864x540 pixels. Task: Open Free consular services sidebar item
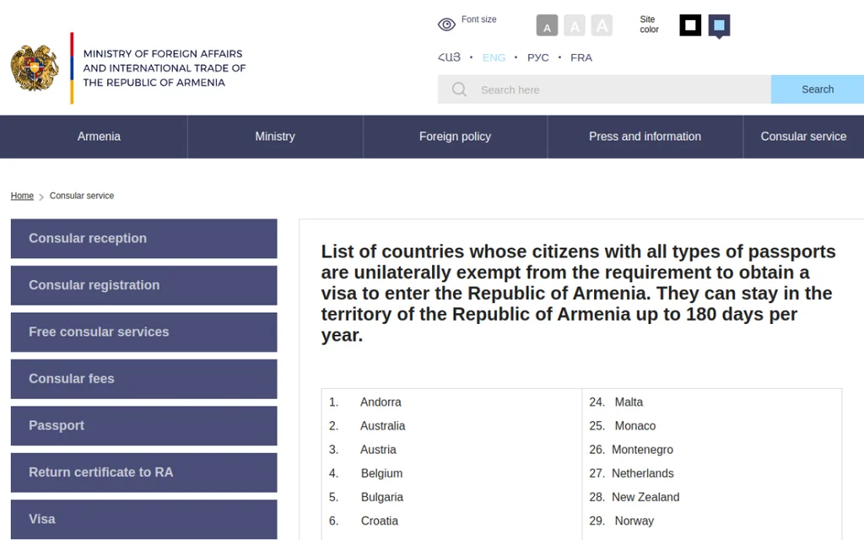(143, 332)
